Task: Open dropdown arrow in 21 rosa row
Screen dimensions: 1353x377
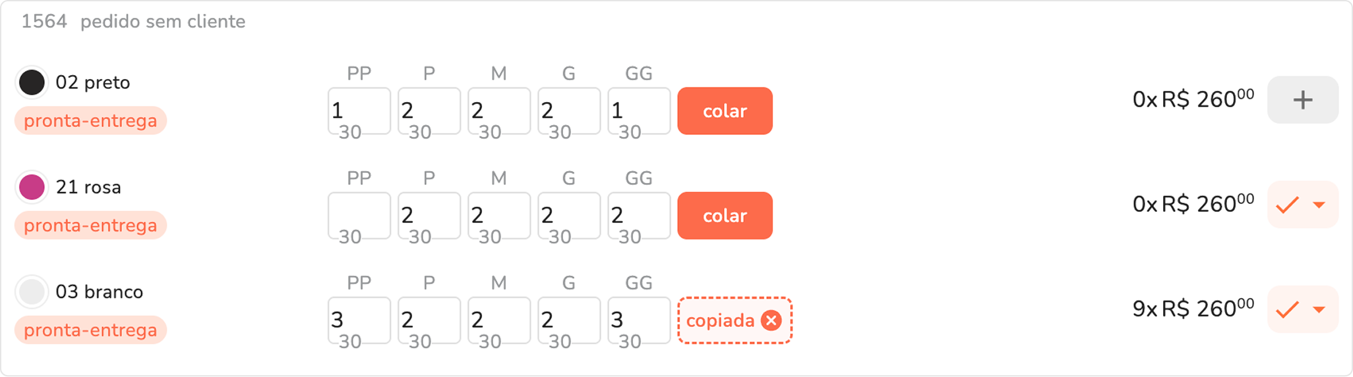Action: point(1319,205)
